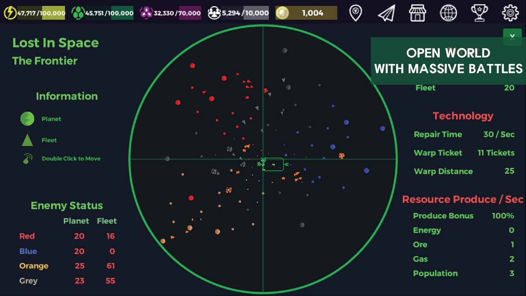This screenshot has width=526, height=296.
Task: Open the paper plane fleet icon
Action: 386,13
